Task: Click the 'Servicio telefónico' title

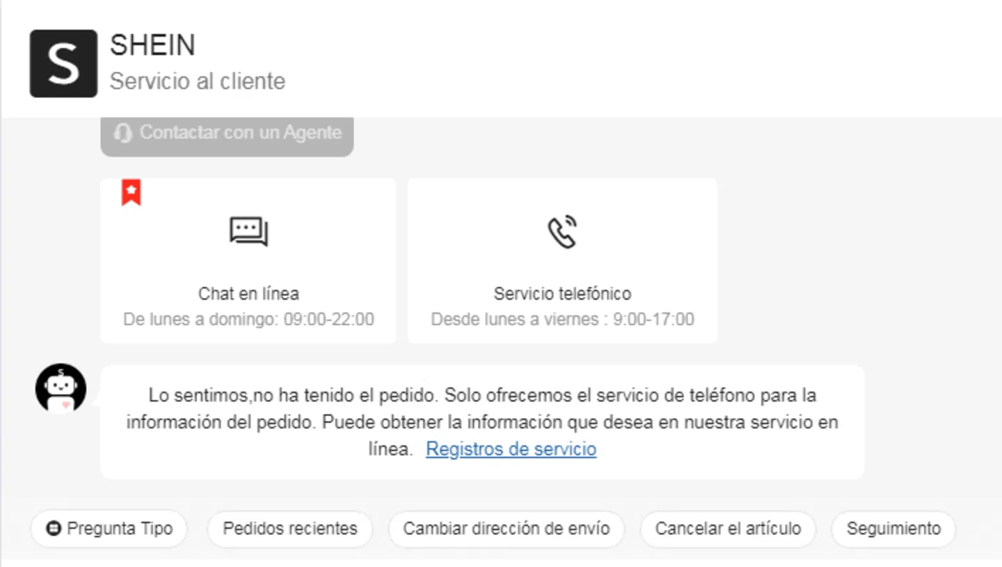Action: (562, 294)
